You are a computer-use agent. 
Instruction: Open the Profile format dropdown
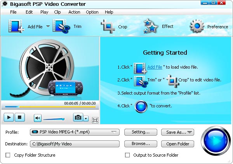[x=75, y=132]
